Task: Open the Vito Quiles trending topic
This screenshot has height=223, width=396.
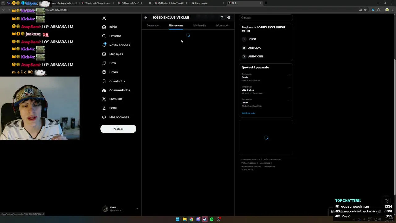Action: click(247, 90)
